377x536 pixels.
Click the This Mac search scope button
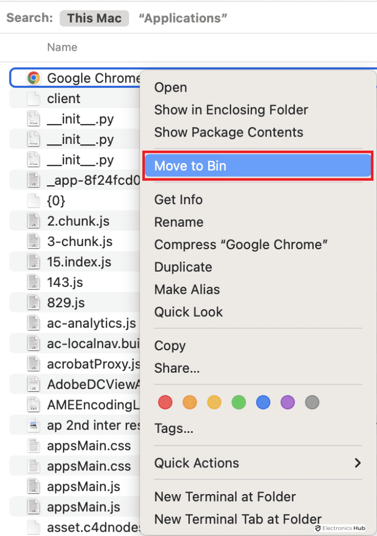coord(94,18)
